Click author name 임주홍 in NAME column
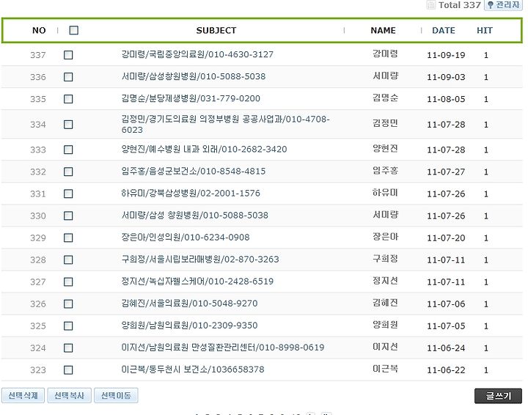The image size is (528, 415). [385, 170]
